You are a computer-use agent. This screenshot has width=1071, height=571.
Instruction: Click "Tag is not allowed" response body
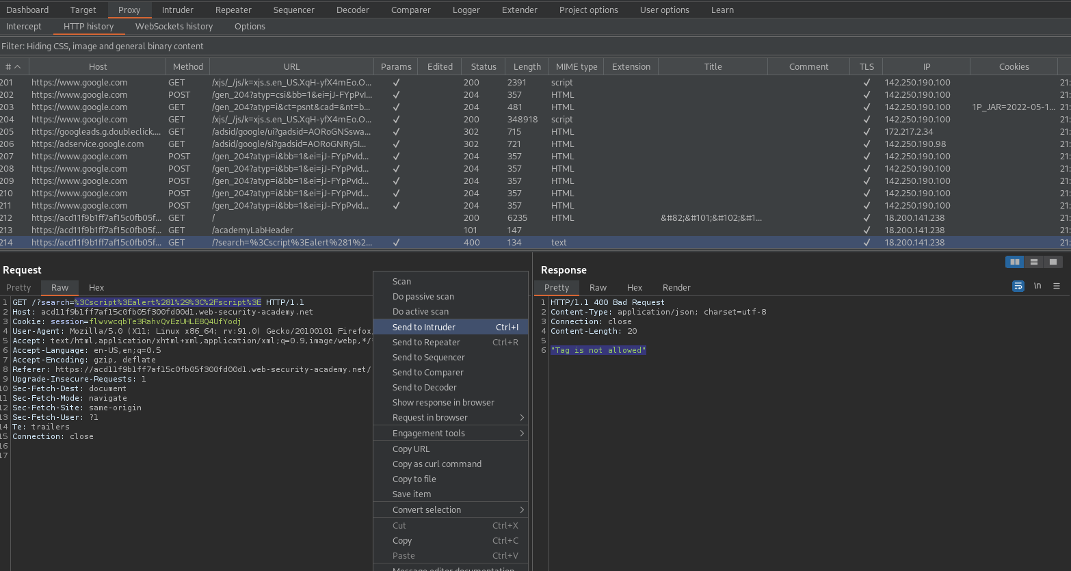click(598, 350)
